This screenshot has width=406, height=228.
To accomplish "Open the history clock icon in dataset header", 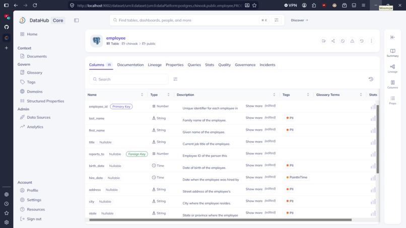I will [x=362, y=41].
